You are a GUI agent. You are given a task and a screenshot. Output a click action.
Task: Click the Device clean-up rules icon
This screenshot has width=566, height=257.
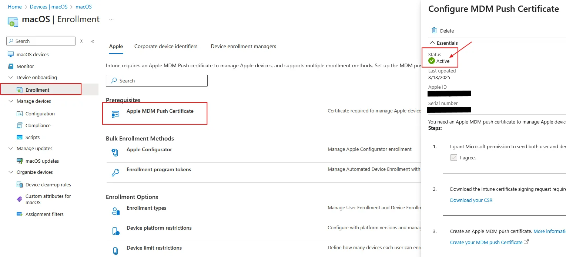[20, 185]
